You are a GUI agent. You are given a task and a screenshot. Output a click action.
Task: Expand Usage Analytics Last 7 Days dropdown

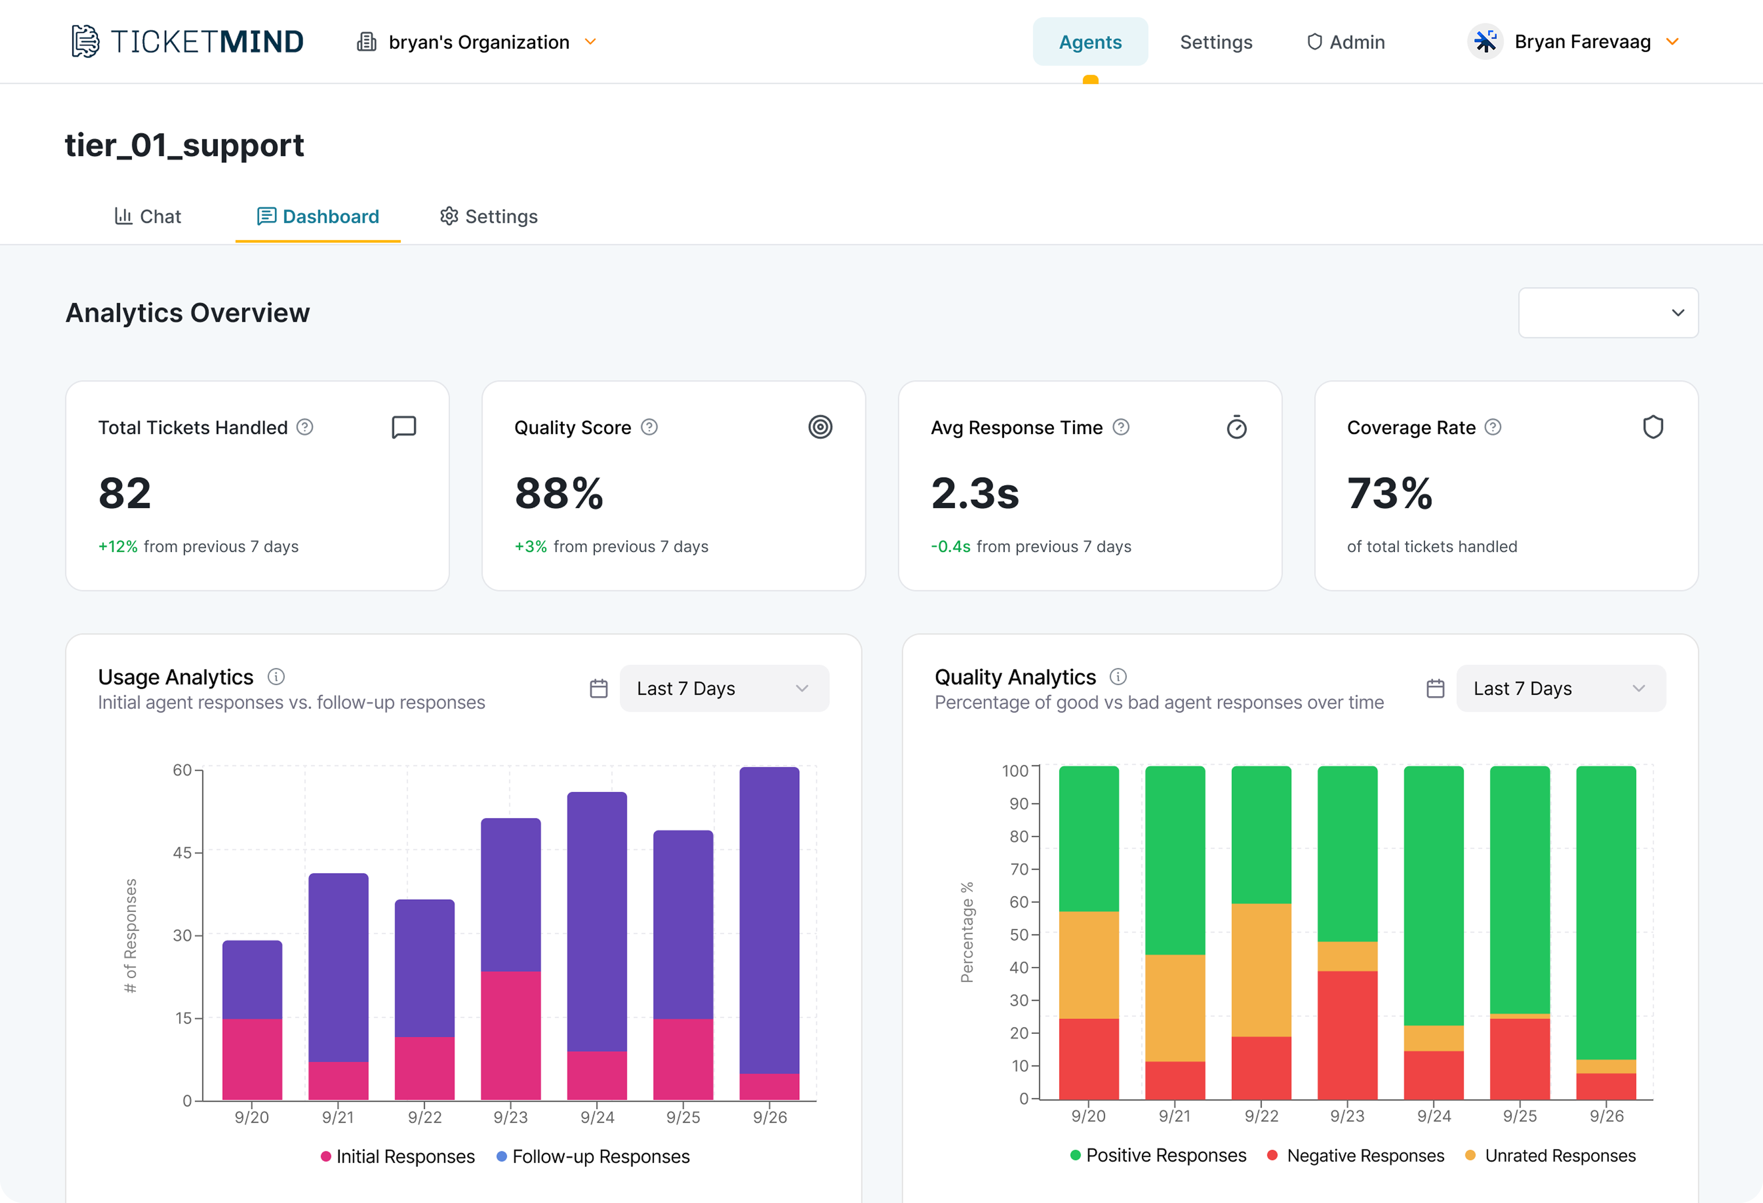click(x=724, y=689)
